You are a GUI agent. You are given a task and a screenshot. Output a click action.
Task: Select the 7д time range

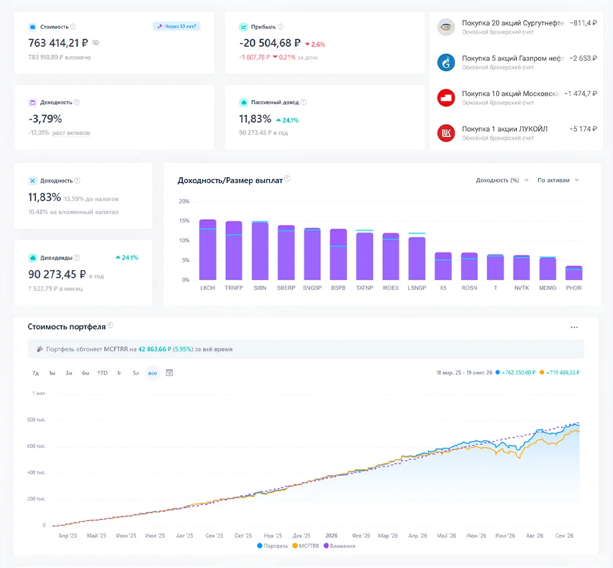(35, 373)
